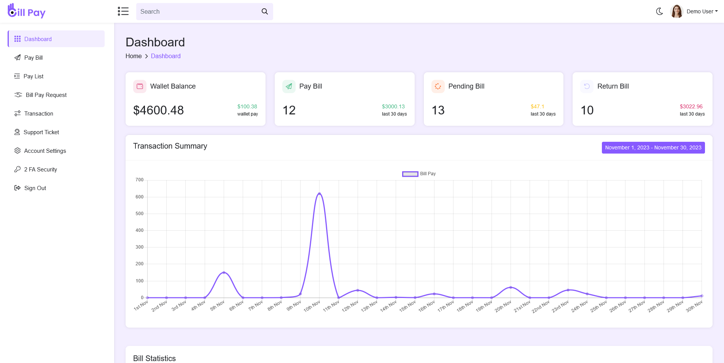Type in the Search input field
This screenshot has height=363, width=724.
click(x=198, y=11)
